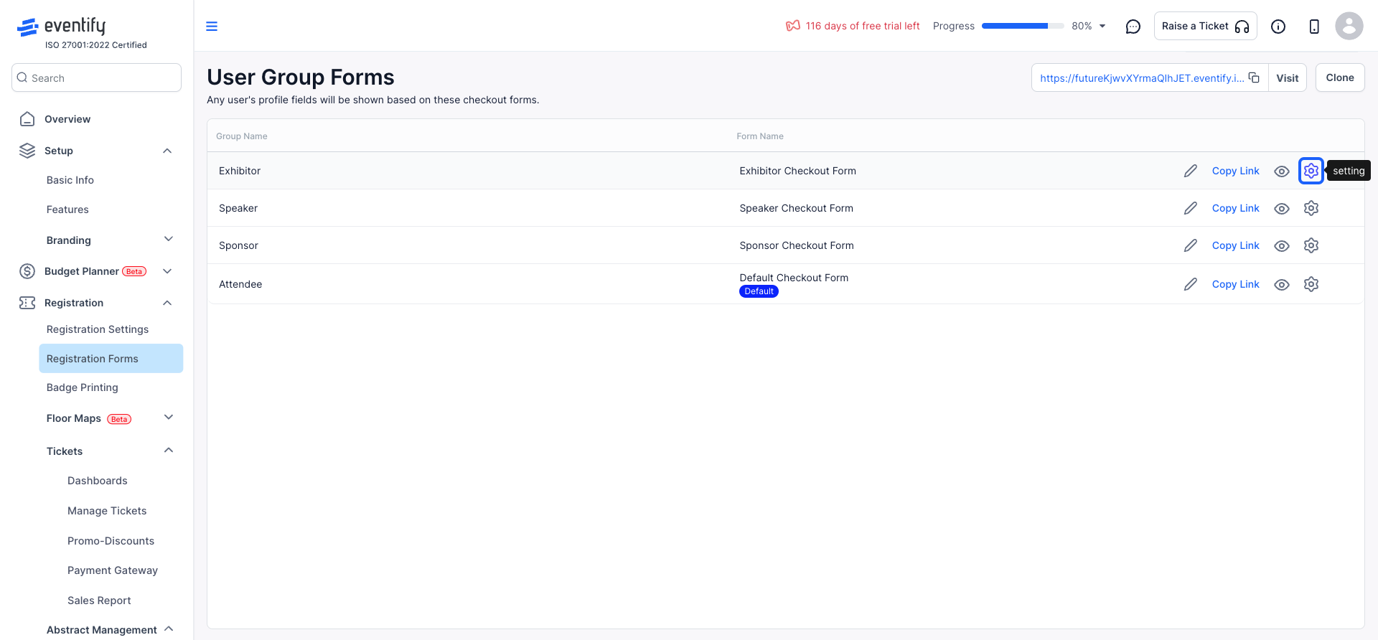Open Overview in the sidebar
Screen dimensions: 1378x640
67,119
